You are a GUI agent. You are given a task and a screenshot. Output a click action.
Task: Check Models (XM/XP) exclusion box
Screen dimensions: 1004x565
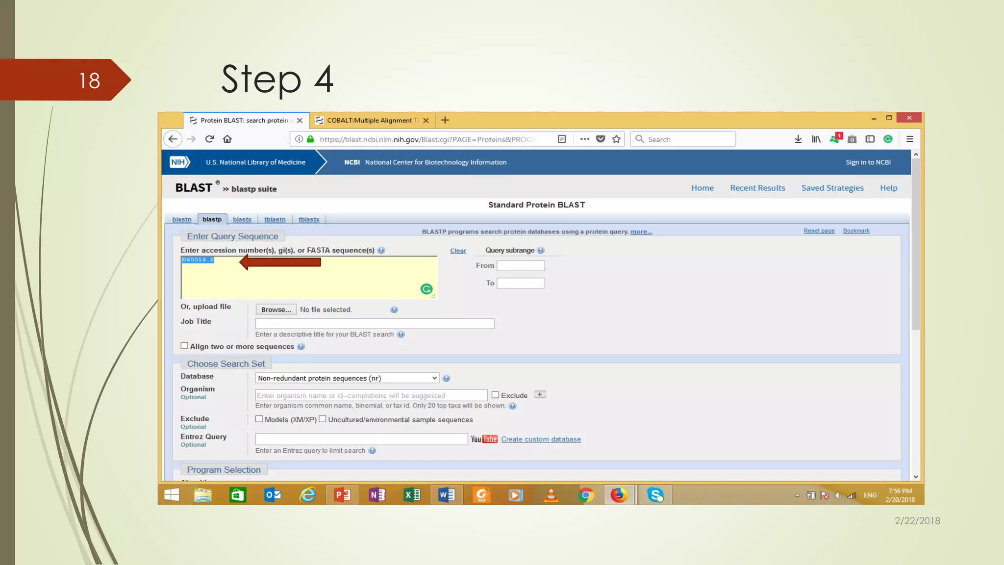(x=259, y=419)
